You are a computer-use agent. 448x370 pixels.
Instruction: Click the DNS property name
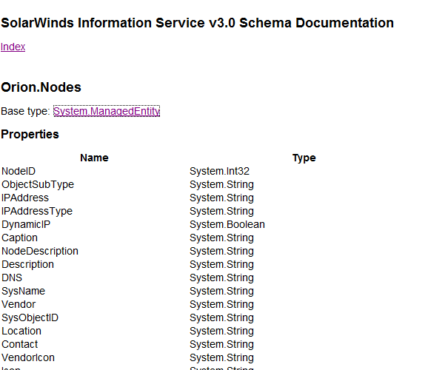[12, 277]
